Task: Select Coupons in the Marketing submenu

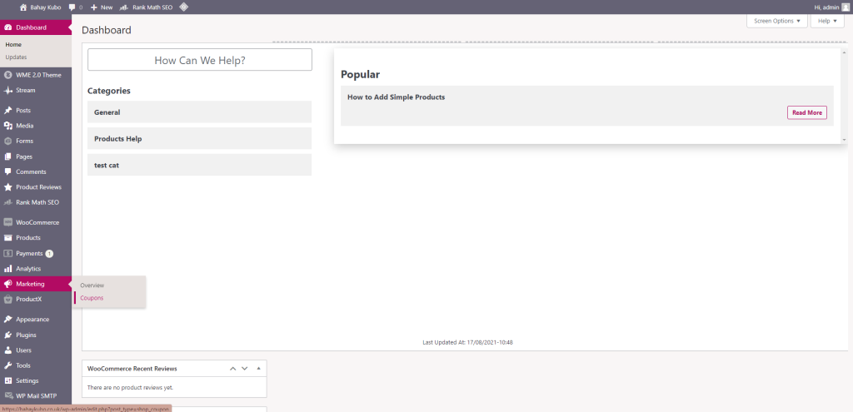Action: point(92,298)
